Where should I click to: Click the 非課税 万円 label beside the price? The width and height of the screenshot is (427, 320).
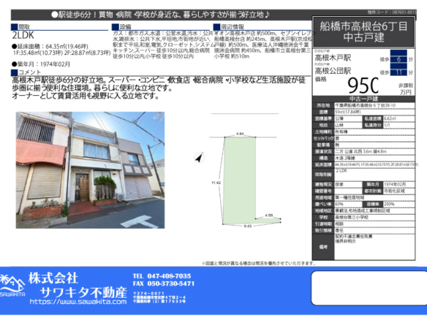[406, 88]
